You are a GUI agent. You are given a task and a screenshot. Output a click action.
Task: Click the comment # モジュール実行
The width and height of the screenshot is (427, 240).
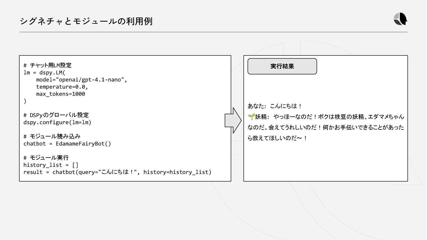point(46,158)
